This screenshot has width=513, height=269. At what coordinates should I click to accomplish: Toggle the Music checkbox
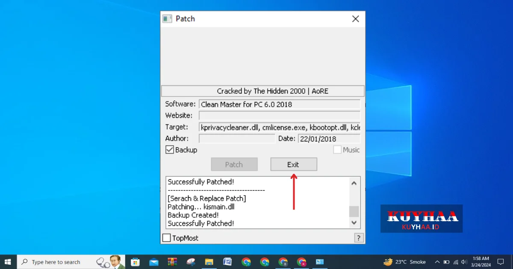point(337,150)
